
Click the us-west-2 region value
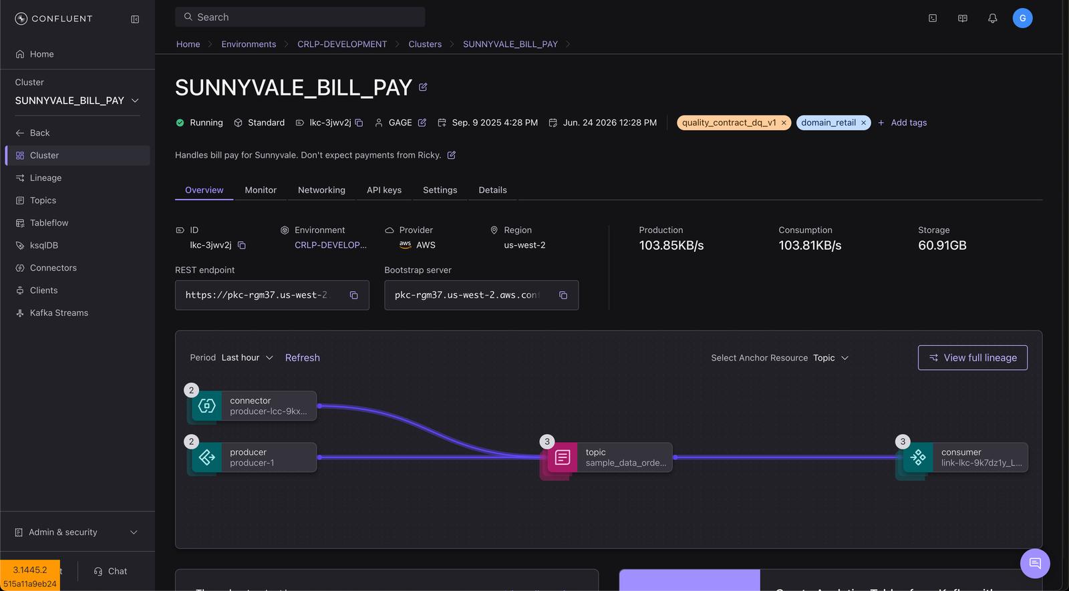[x=524, y=245]
